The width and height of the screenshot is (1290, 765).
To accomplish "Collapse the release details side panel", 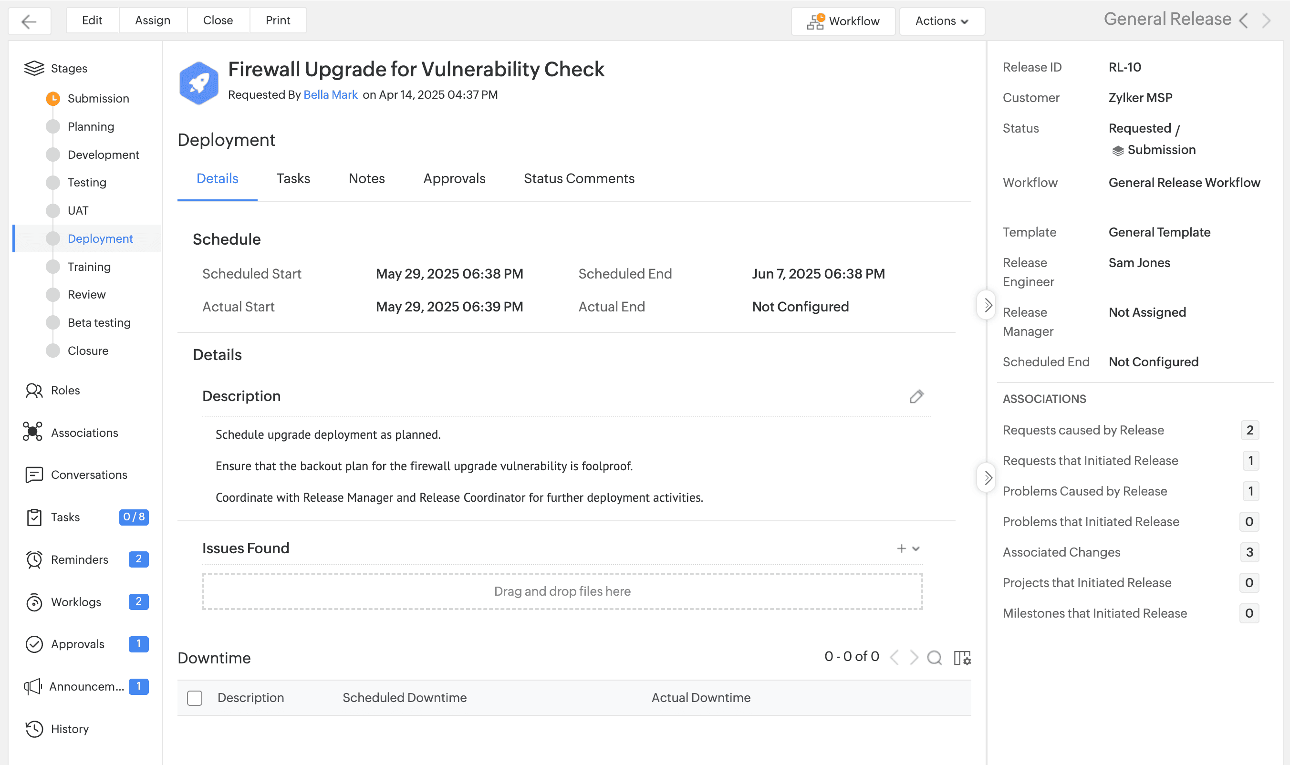I will (x=987, y=305).
